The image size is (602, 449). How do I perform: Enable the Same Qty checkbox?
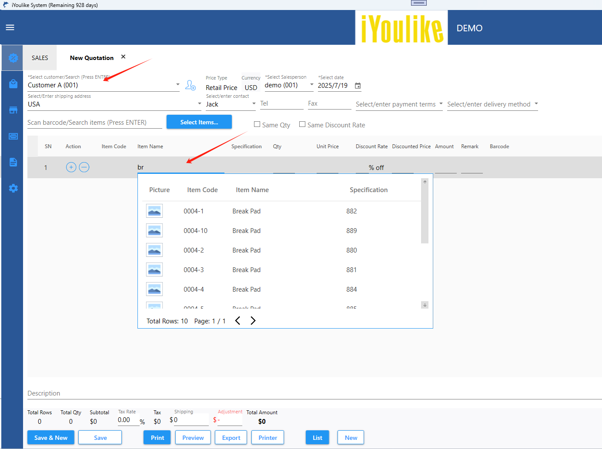(x=257, y=125)
